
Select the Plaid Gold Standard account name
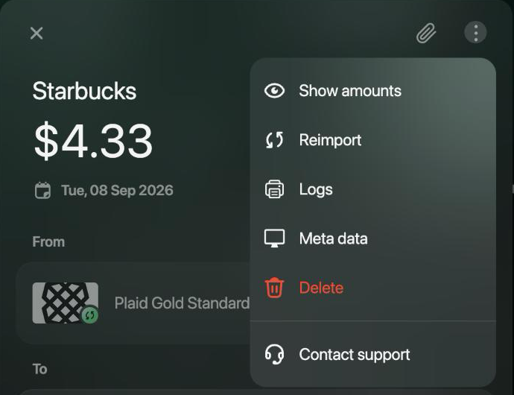coord(182,303)
